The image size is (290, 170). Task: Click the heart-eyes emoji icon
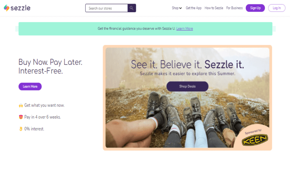click(x=21, y=117)
